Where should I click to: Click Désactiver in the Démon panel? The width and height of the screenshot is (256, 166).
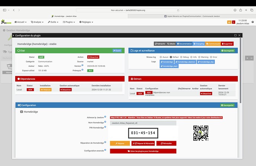pos(206,94)
